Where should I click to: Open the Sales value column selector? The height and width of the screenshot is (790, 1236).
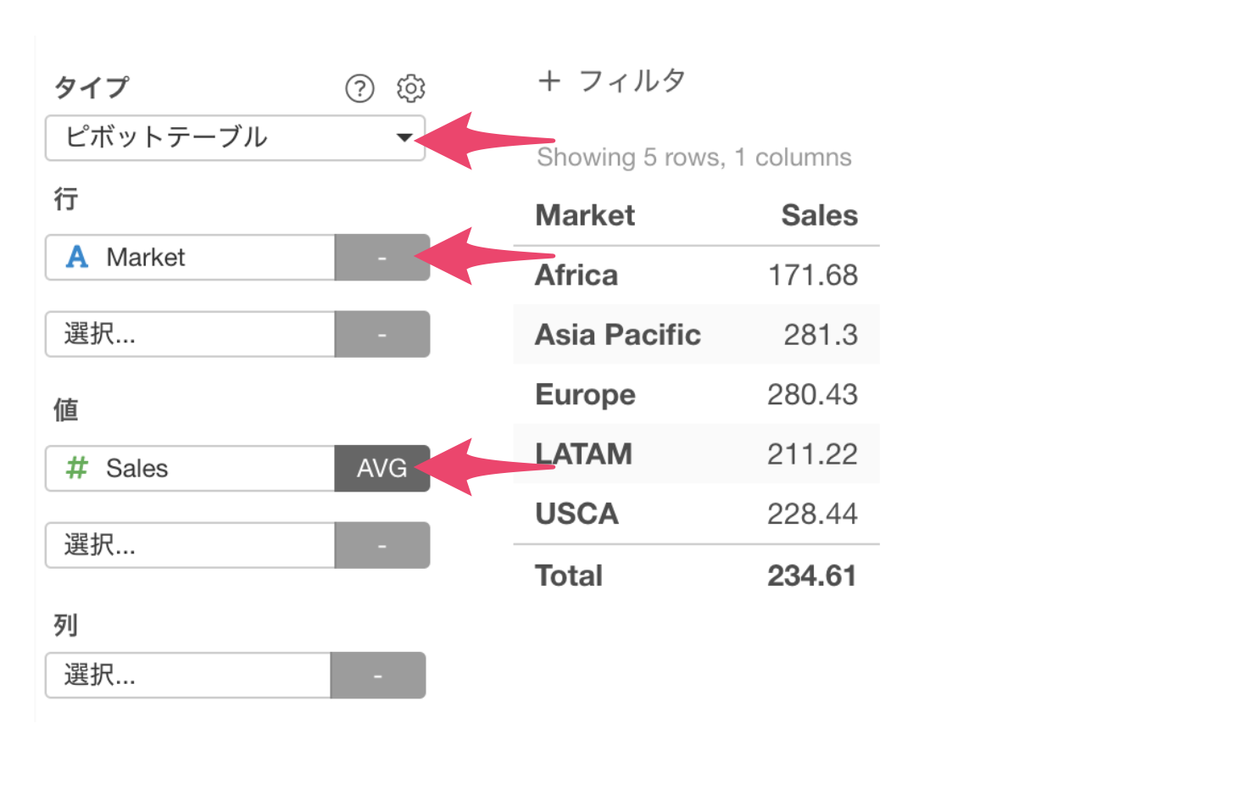click(x=190, y=469)
